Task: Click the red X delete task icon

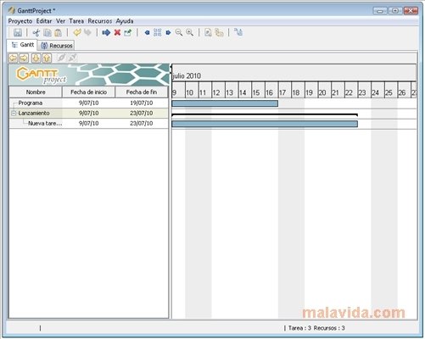Action: [x=117, y=32]
